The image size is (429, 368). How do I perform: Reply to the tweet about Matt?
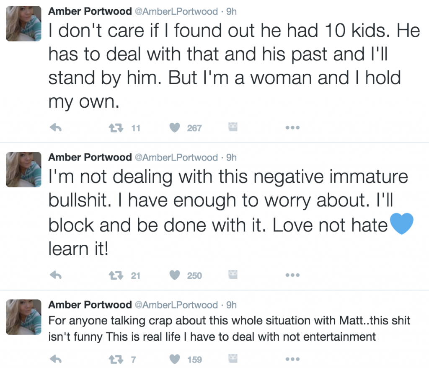(56, 359)
